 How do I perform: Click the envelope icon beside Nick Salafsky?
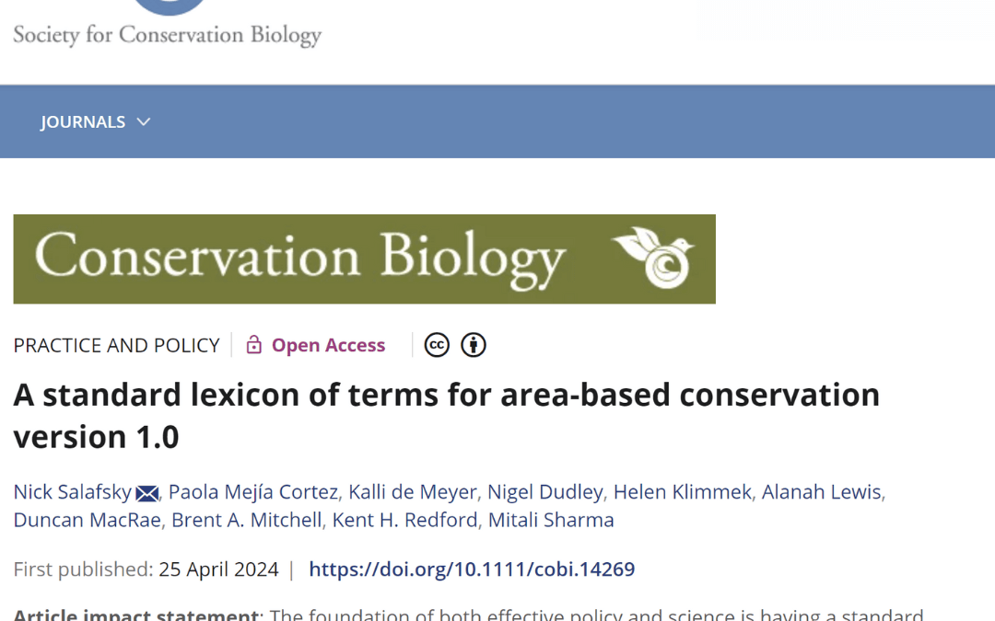coord(146,492)
